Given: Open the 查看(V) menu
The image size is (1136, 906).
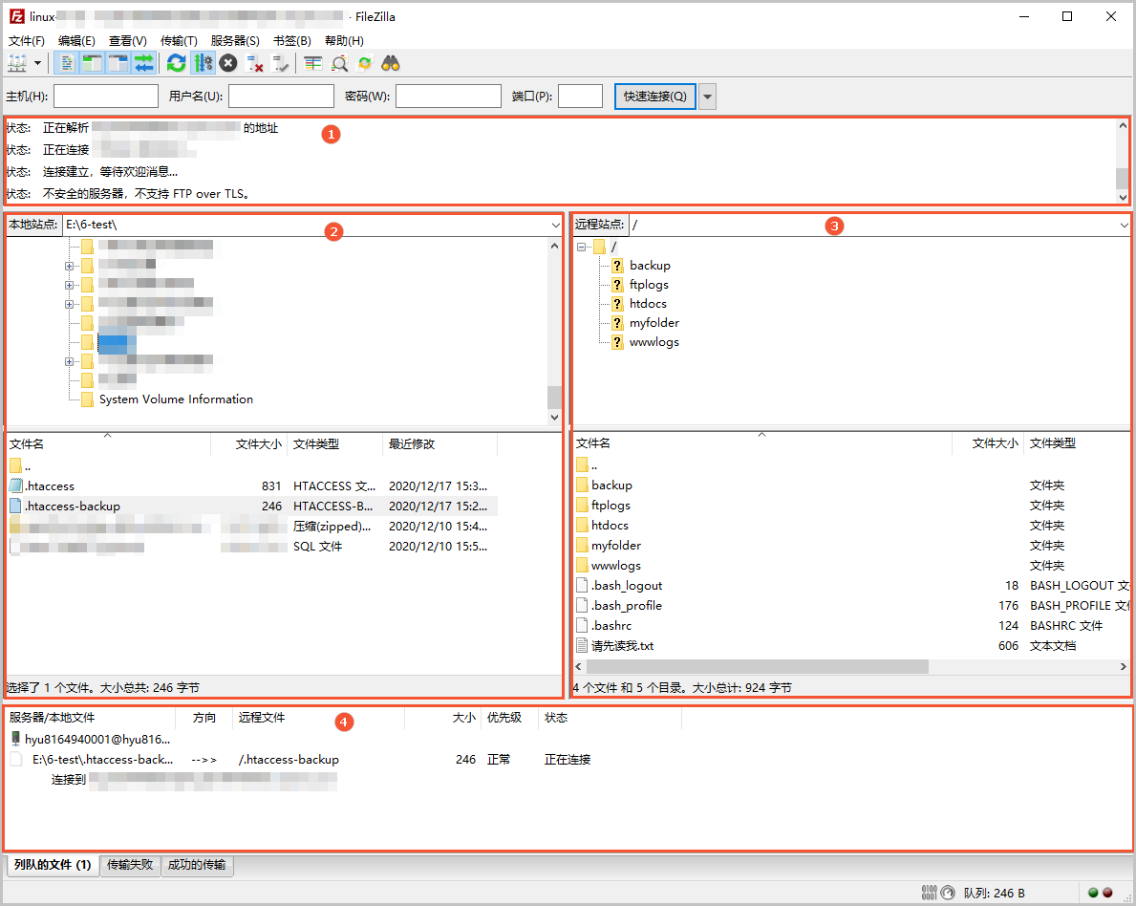Looking at the screenshot, I should tap(127, 40).
